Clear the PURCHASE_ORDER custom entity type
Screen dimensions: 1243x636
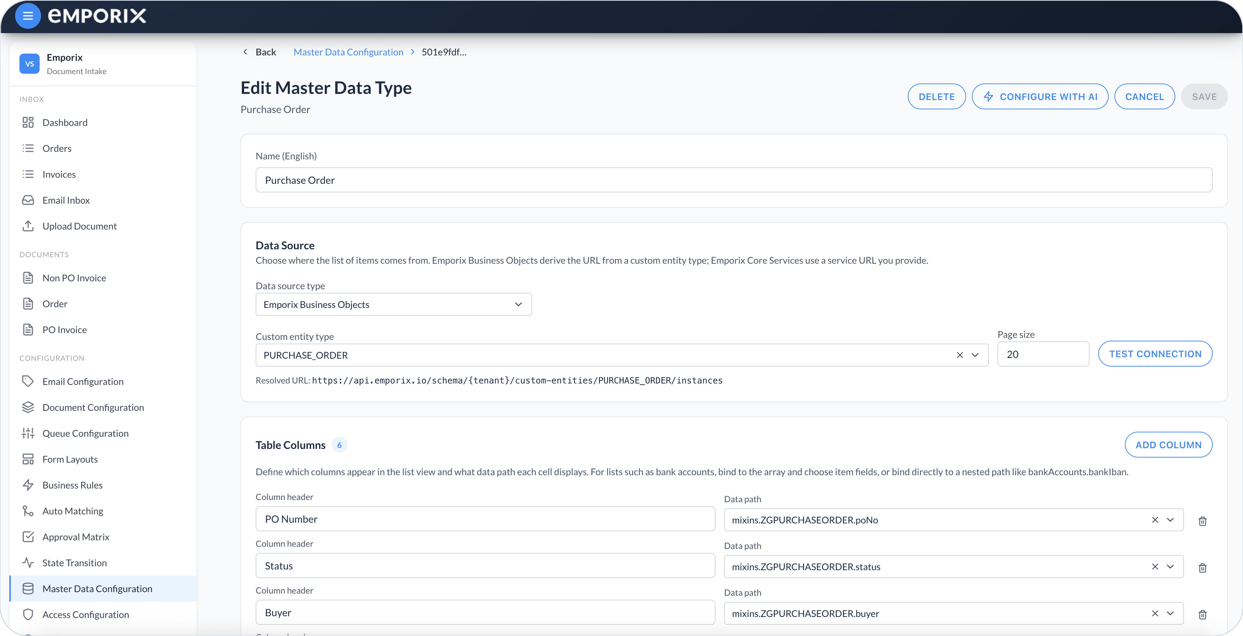pos(960,355)
